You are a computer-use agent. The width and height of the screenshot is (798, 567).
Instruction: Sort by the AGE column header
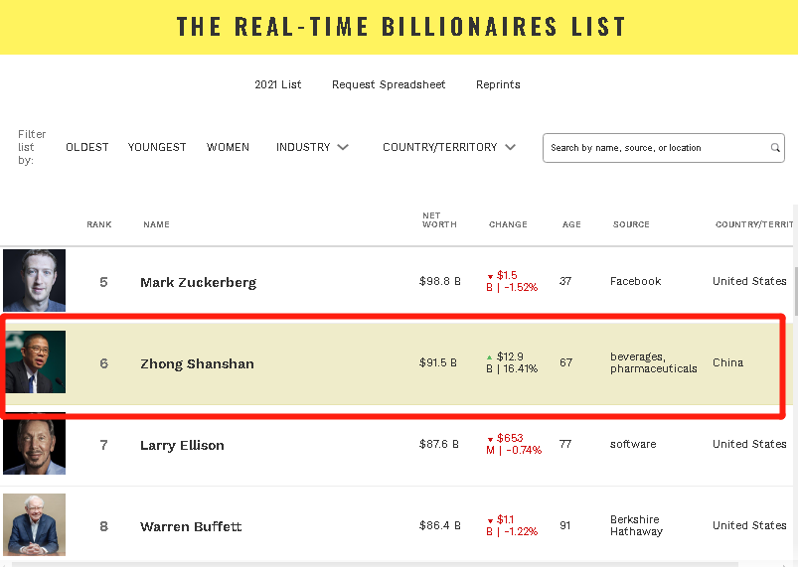[571, 224]
